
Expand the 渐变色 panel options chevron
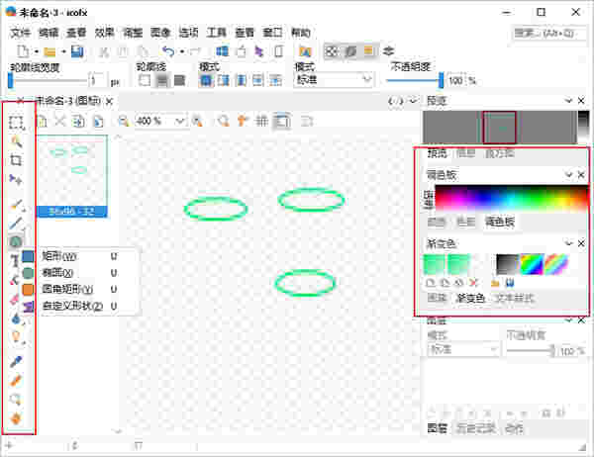pyautogui.click(x=568, y=242)
